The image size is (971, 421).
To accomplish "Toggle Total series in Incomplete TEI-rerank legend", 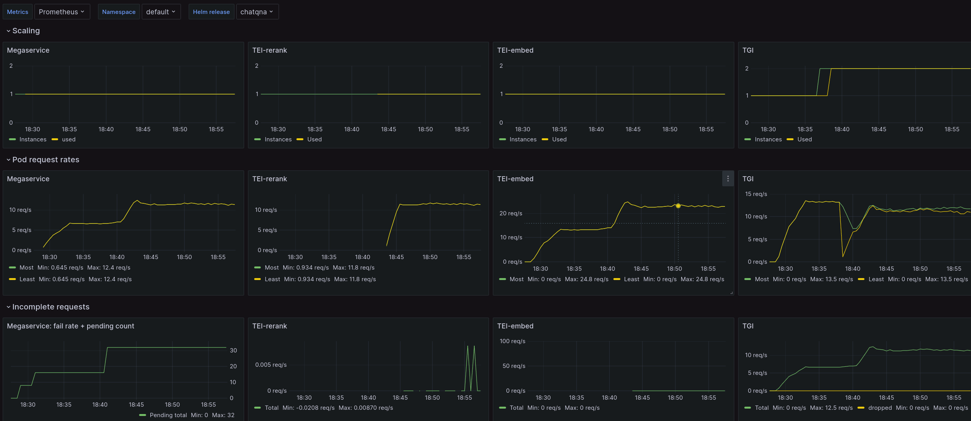I will point(272,408).
